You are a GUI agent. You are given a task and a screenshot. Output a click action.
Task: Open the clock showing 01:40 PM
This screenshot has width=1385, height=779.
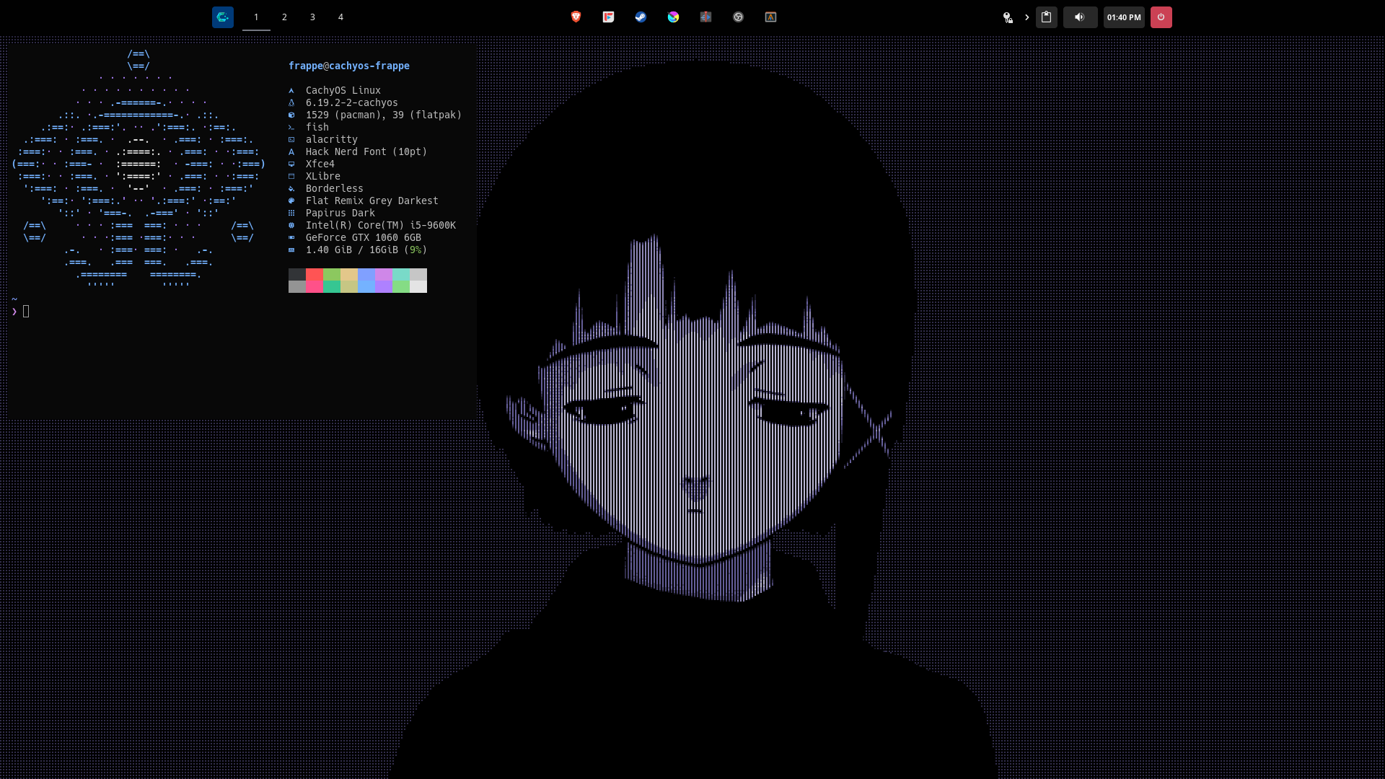pyautogui.click(x=1123, y=17)
